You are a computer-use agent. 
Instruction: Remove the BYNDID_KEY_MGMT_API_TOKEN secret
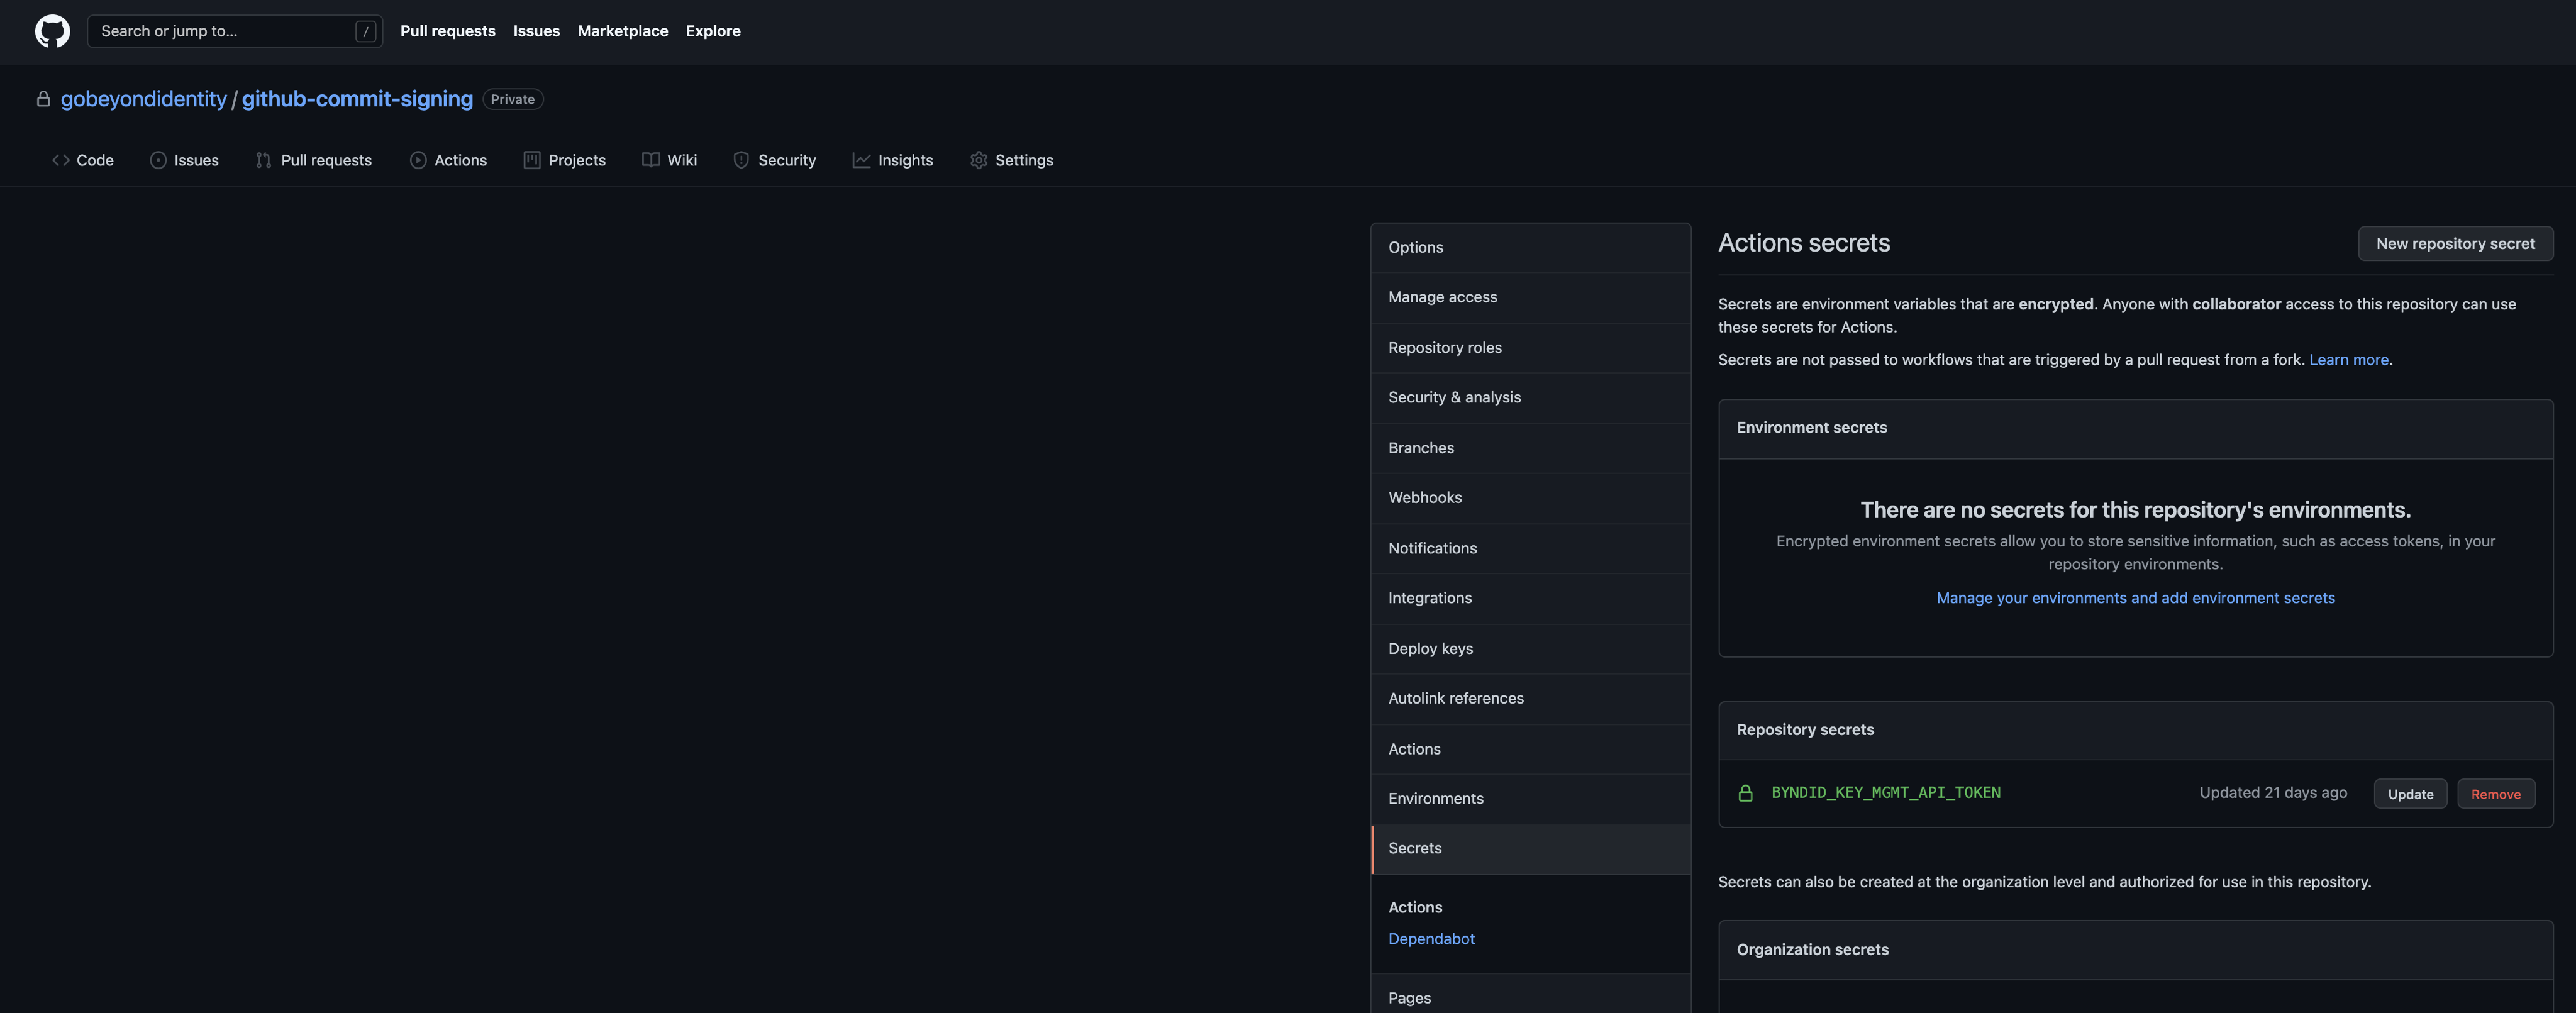pyautogui.click(x=2495, y=794)
